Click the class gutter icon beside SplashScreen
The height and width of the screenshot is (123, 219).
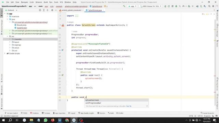[x=63, y=25]
